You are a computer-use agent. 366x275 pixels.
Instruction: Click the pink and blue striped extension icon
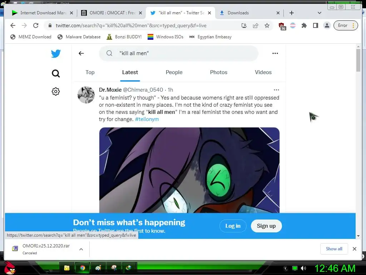293,25
